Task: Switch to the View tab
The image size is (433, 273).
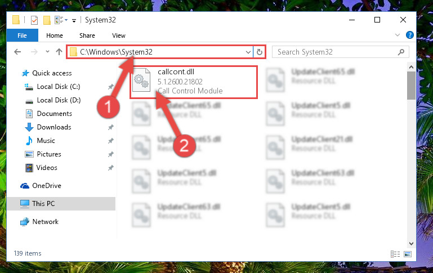Action: pyautogui.click(x=119, y=35)
